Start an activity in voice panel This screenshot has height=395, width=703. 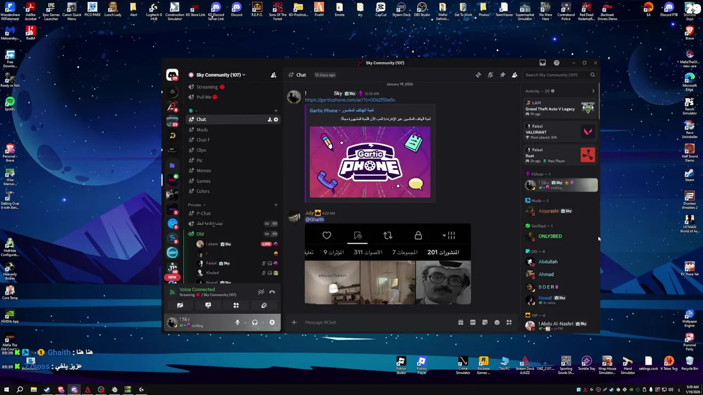[x=236, y=306]
